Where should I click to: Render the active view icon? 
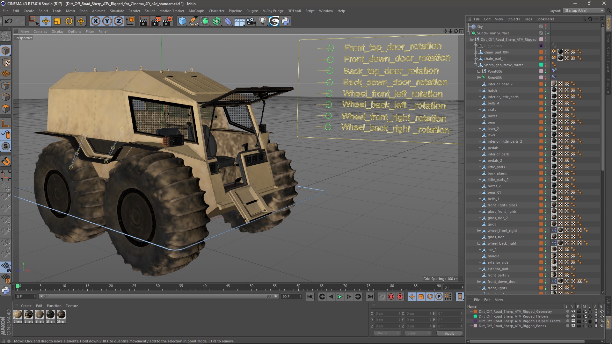[x=144, y=21]
